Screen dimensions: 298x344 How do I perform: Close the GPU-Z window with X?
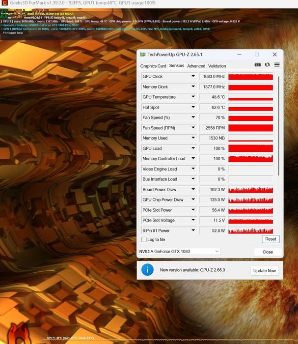click(274, 54)
